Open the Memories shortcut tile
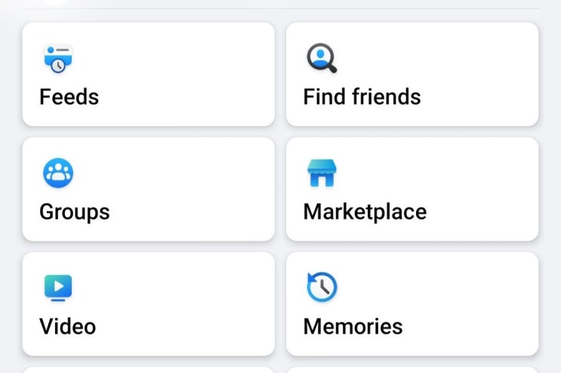 pyautogui.click(x=412, y=304)
